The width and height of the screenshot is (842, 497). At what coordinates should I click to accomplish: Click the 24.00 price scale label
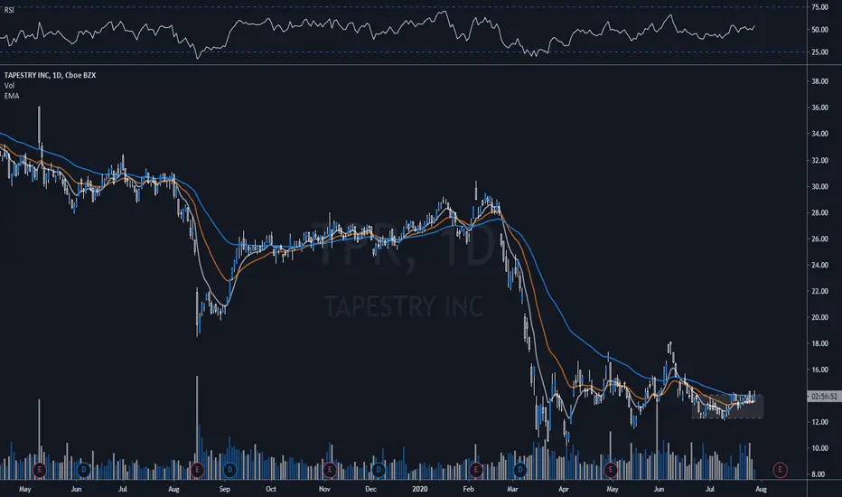pyautogui.click(x=819, y=265)
